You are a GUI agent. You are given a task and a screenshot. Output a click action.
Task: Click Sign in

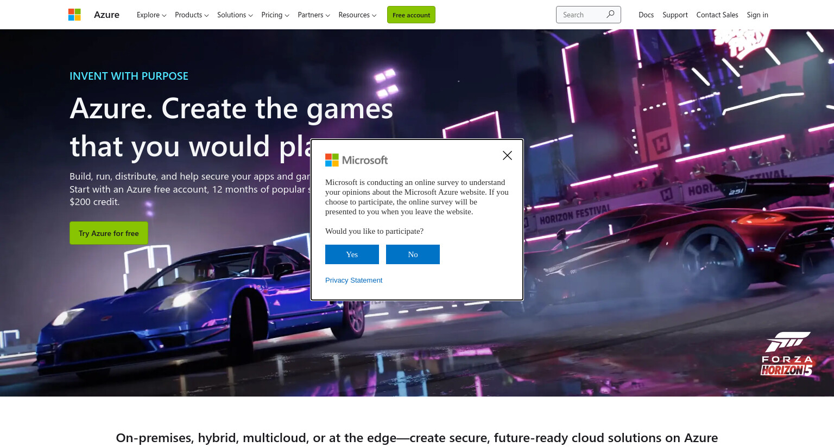pyautogui.click(x=757, y=15)
